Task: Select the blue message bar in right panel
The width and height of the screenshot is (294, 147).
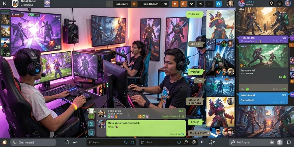Action: pos(263,98)
